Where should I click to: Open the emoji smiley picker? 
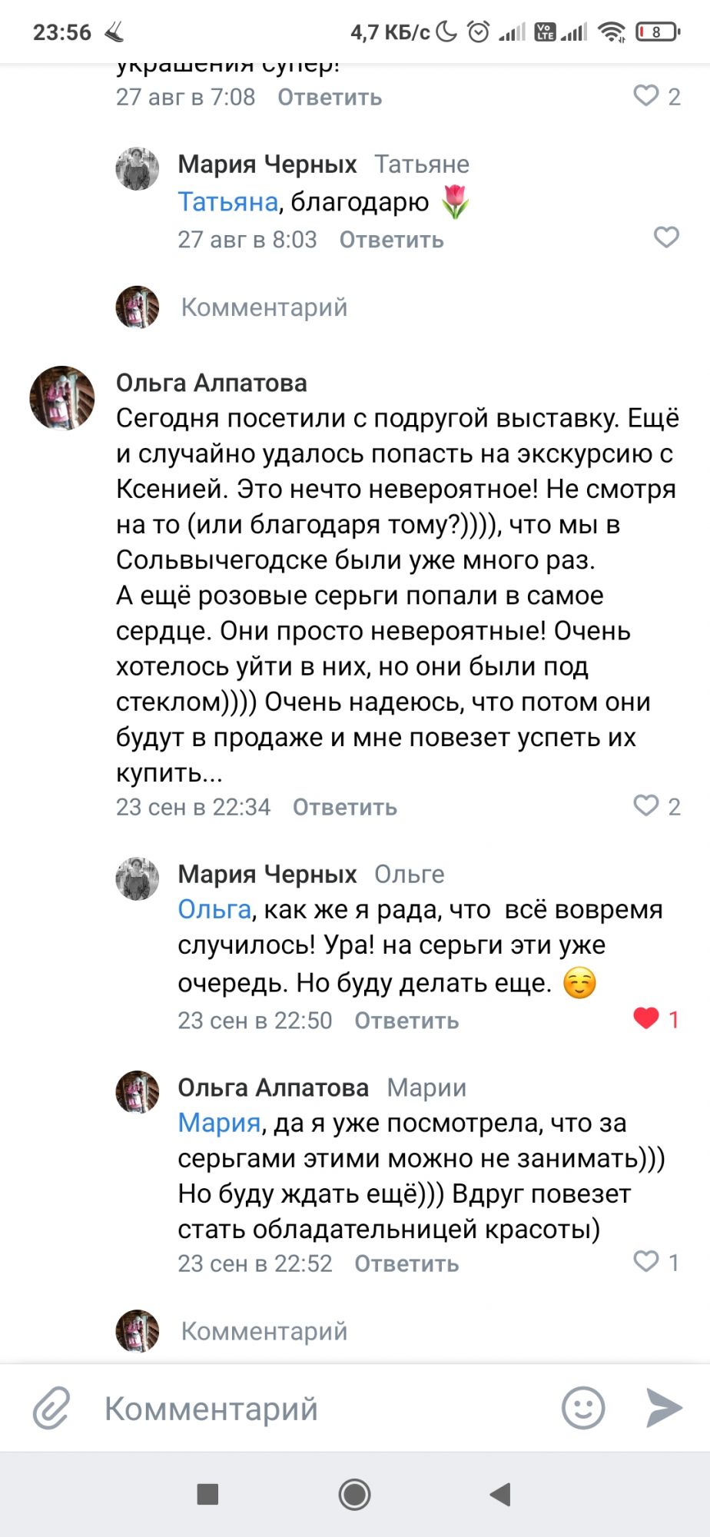click(x=583, y=1408)
